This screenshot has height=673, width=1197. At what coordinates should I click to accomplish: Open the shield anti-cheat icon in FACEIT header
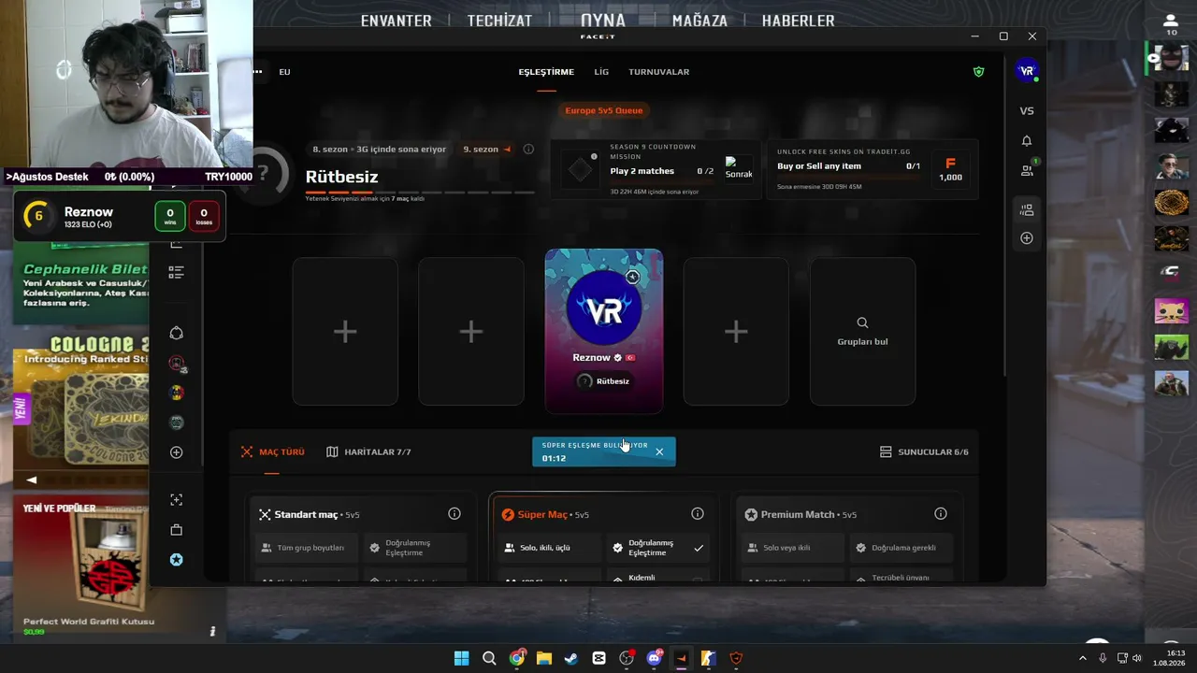[x=978, y=72]
